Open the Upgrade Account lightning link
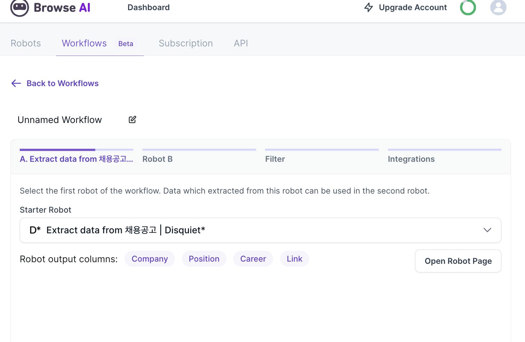 pyautogui.click(x=405, y=7)
